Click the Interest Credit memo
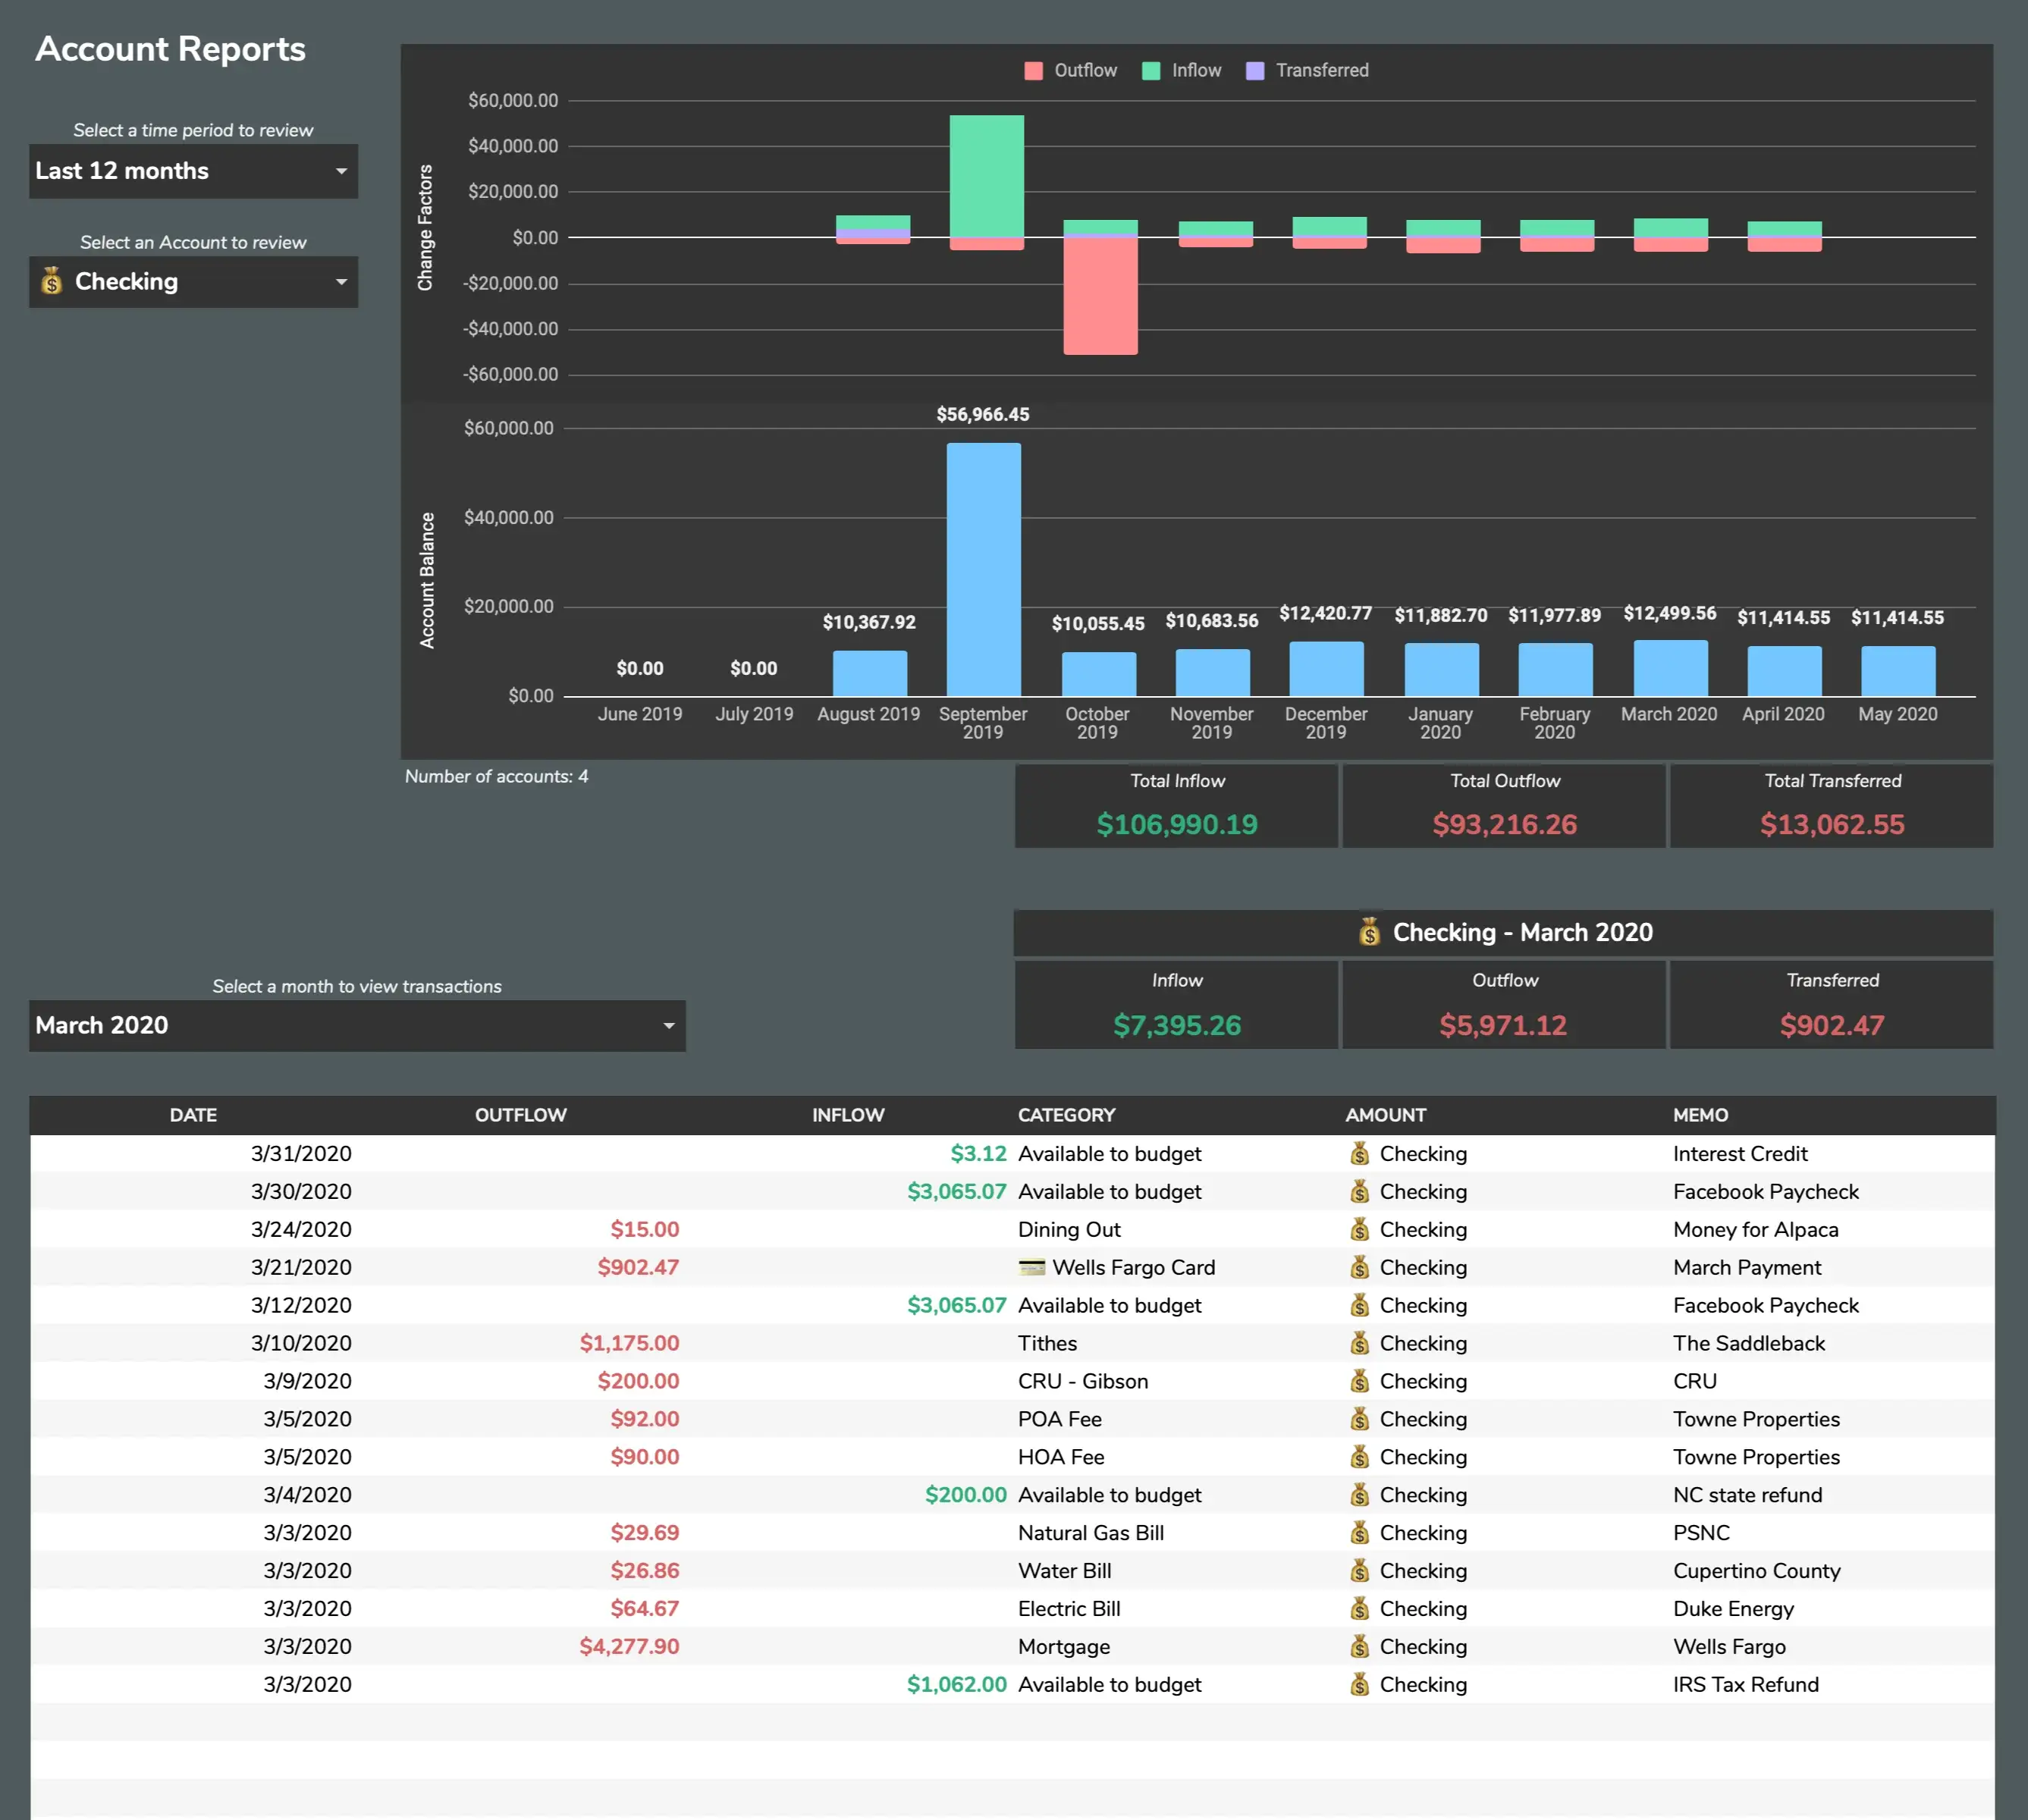Image resolution: width=2028 pixels, height=1820 pixels. coord(1740,1153)
